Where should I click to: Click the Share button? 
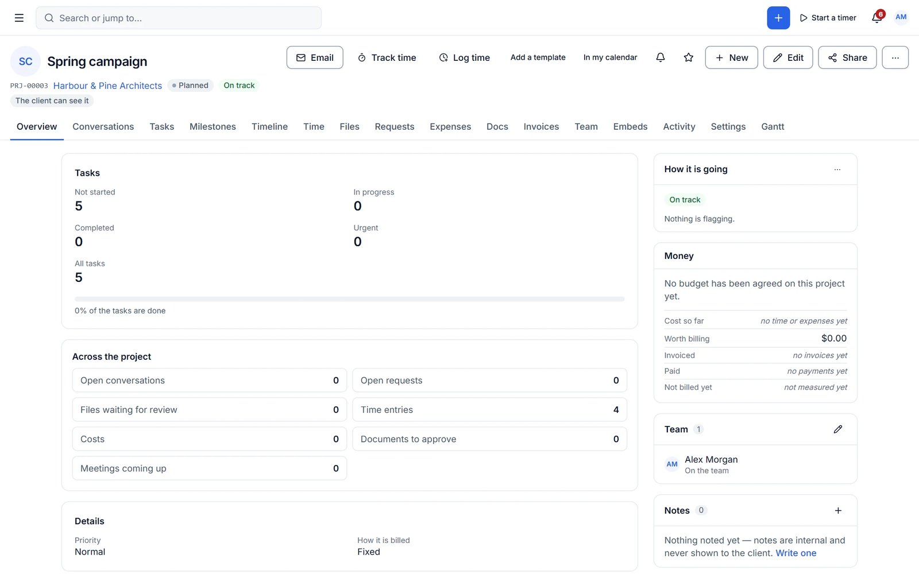point(847,57)
